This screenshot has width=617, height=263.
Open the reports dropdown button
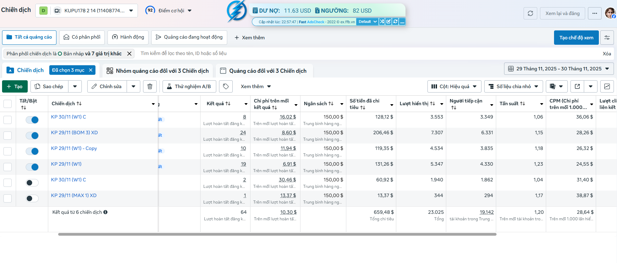(x=557, y=86)
